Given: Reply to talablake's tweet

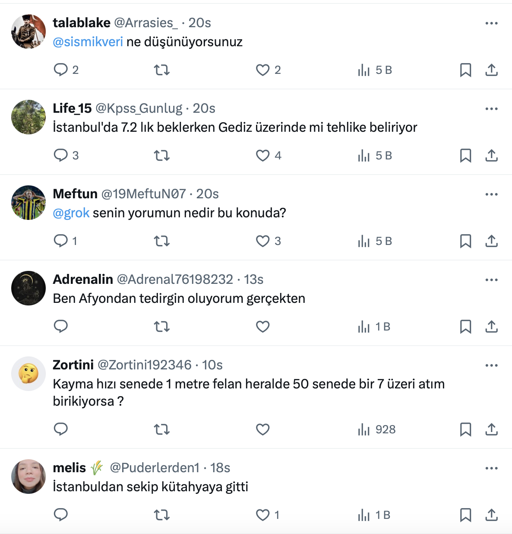Looking at the screenshot, I should (x=61, y=70).
